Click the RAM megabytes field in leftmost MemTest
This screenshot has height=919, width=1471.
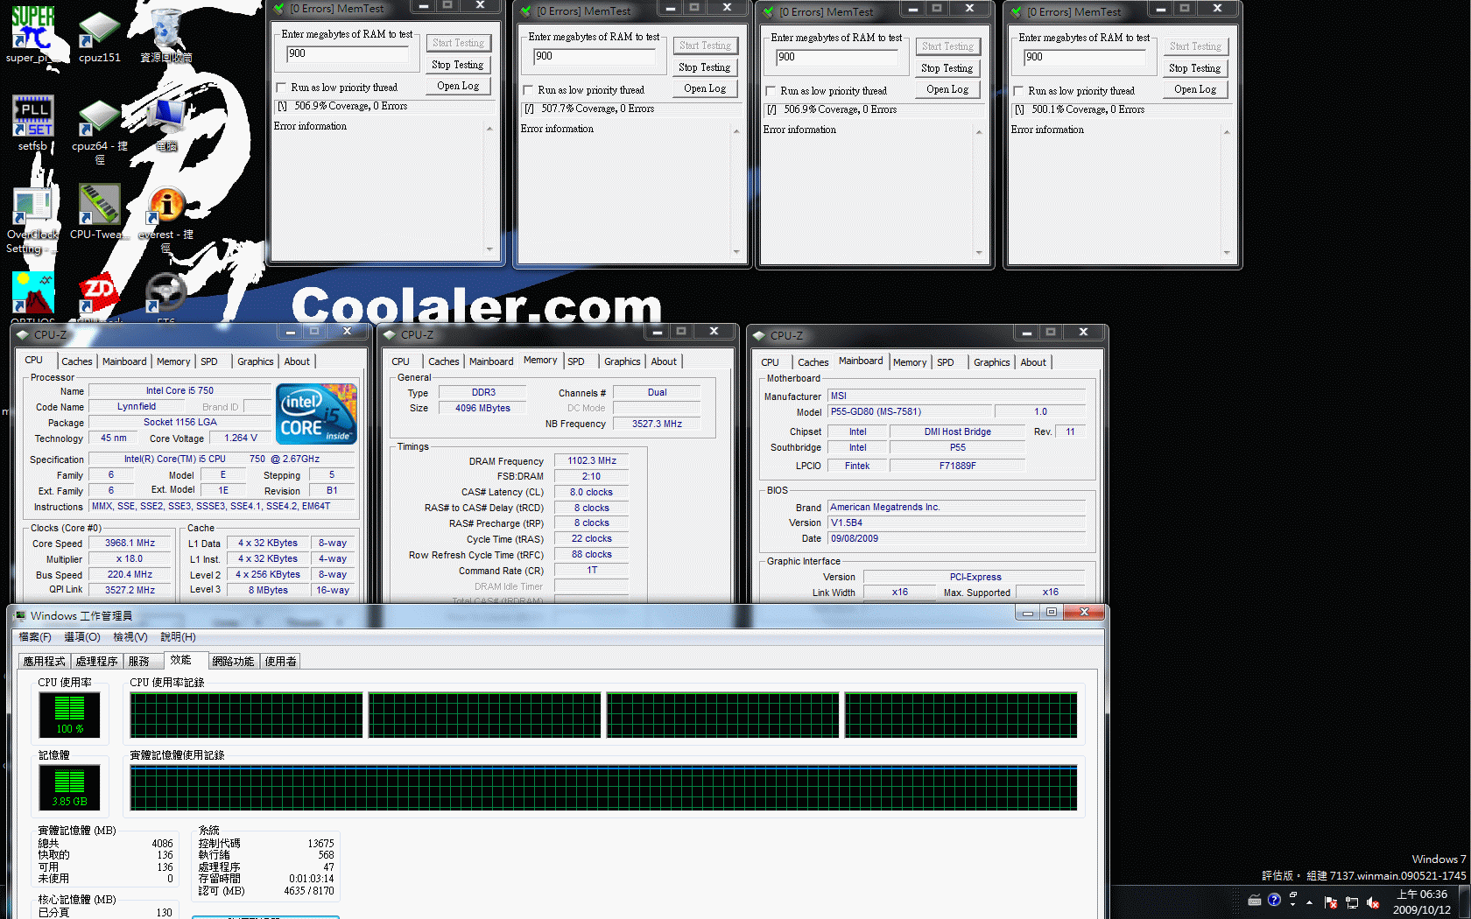(348, 53)
